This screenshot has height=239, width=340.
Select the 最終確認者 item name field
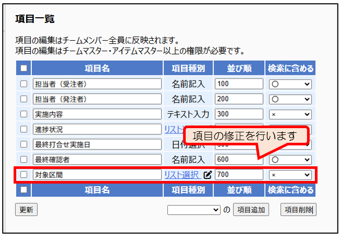(x=97, y=160)
